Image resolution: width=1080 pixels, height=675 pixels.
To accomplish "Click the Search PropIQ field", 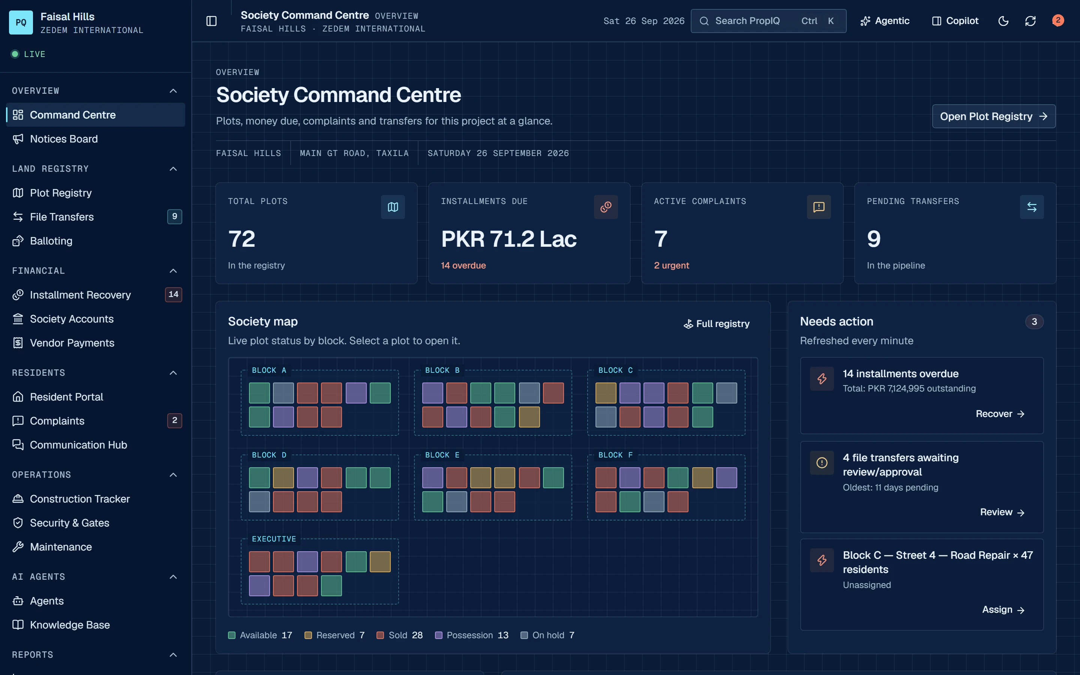I will point(768,21).
